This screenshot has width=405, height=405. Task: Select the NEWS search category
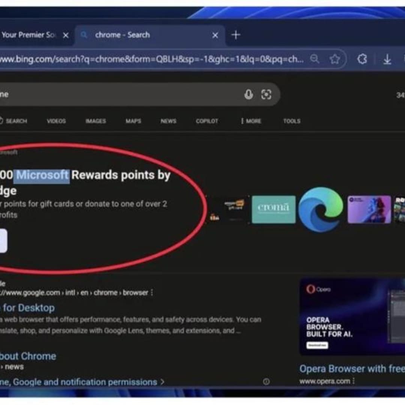(x=168, y=121)
